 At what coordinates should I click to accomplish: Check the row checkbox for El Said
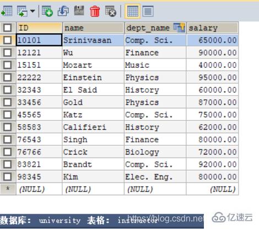(7, 90)
